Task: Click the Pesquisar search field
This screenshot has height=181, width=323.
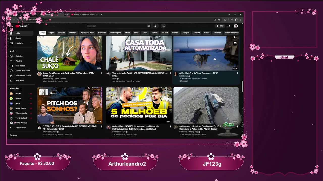Action: coord(116,26)
